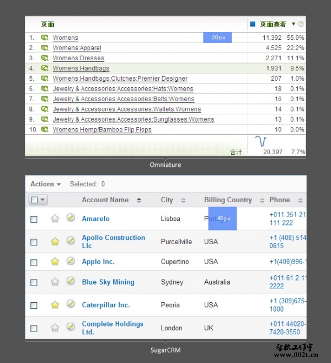Click the favorite star for Amarelo
331x363 pixels.
coord(55,219)
